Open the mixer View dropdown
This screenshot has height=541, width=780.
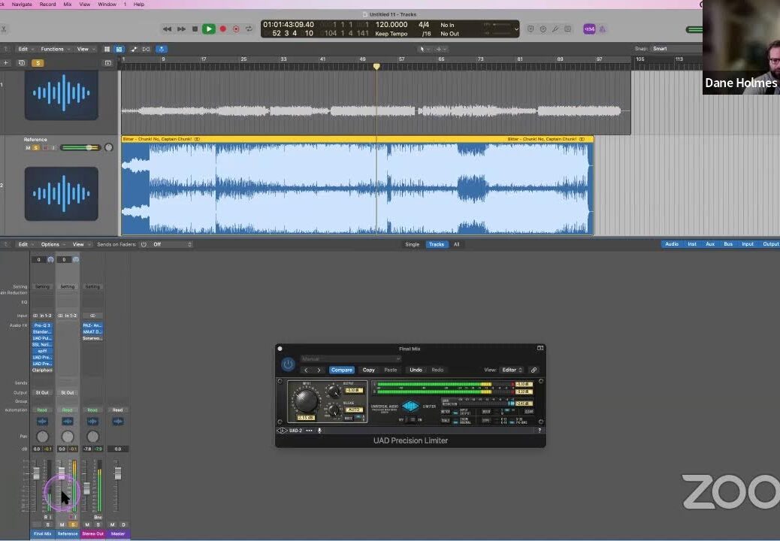point(80,245)
